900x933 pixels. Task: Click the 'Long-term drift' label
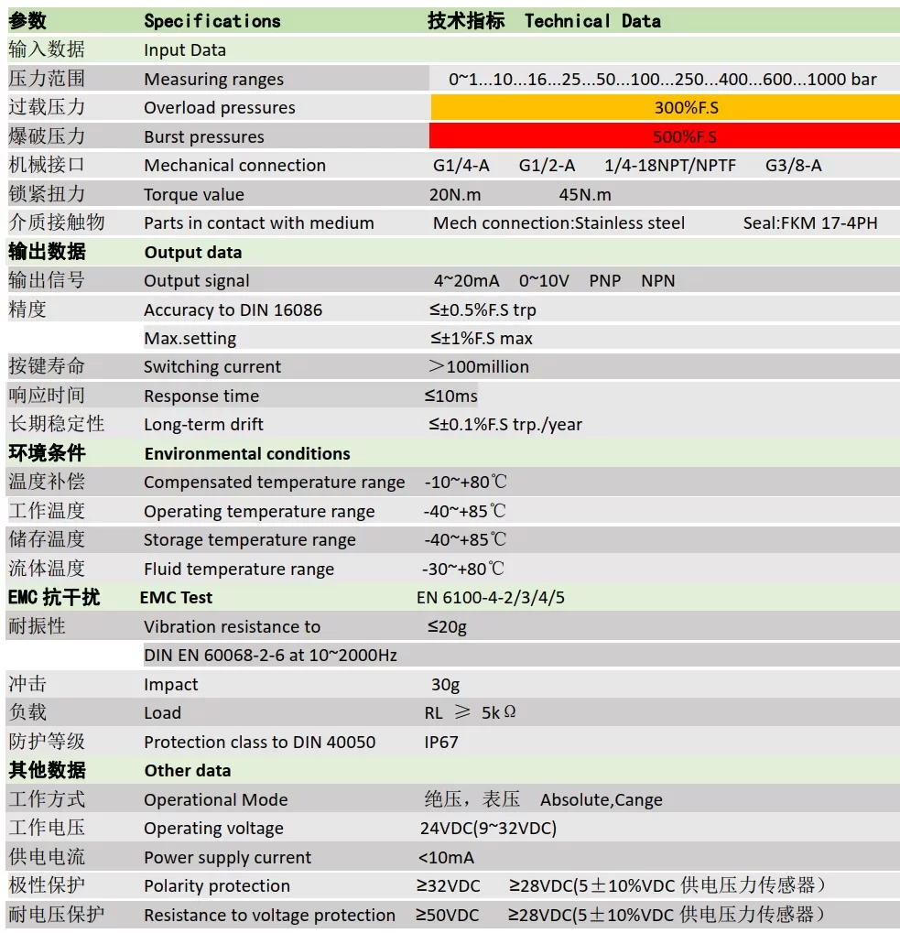point(203,425)
